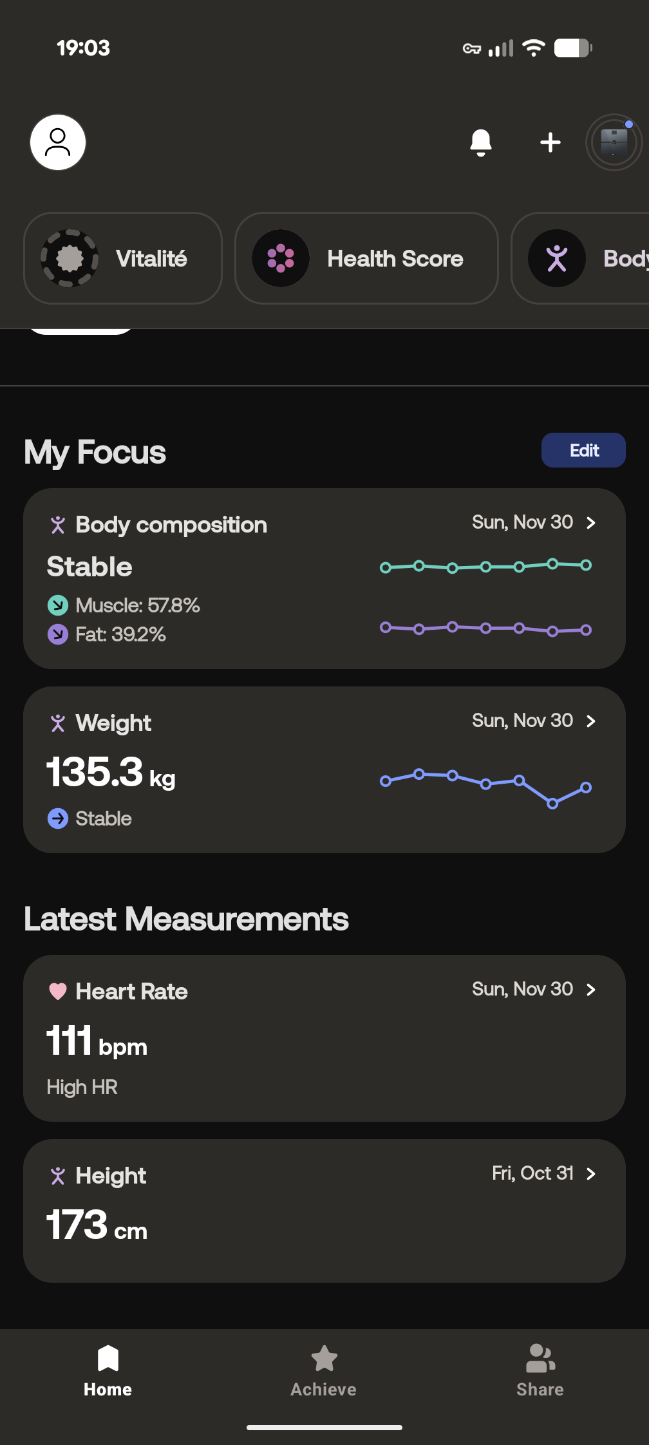Open the Health Score chip label
Image resolution: width=649 pixels, height=1445 pixels.
click(395, 259)
